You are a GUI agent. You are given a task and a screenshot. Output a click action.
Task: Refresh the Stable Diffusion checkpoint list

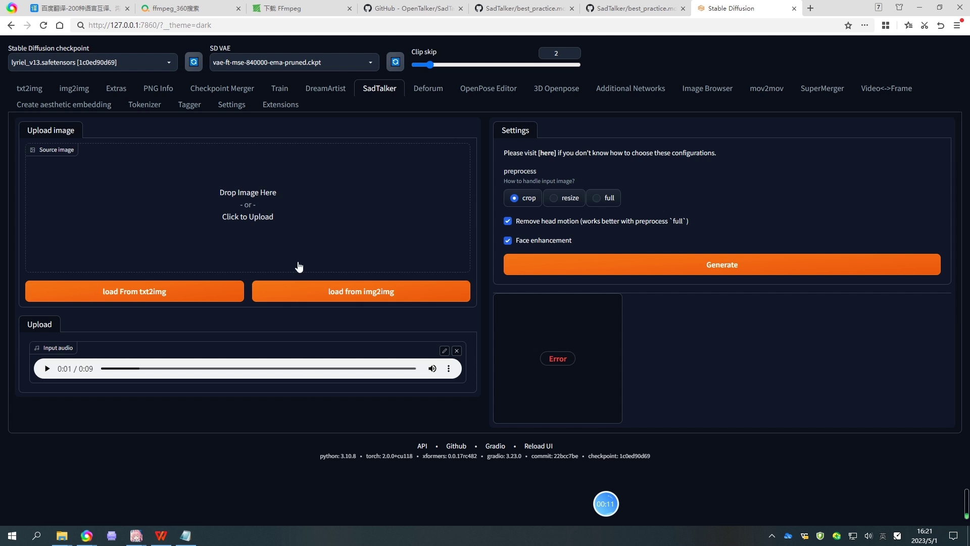point(193,62)
